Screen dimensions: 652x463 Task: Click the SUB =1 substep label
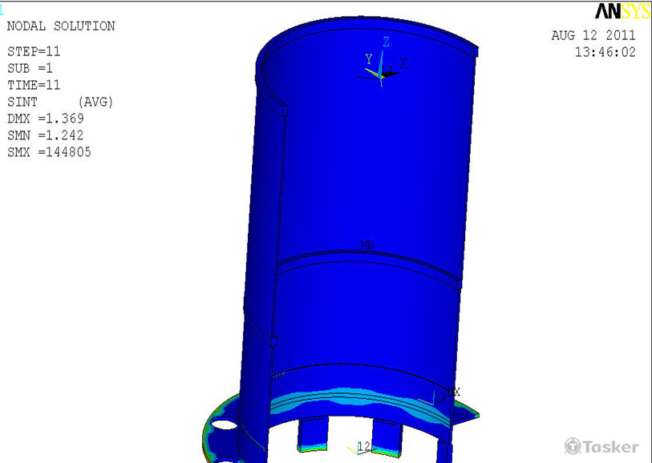click(x=34, y=68)
